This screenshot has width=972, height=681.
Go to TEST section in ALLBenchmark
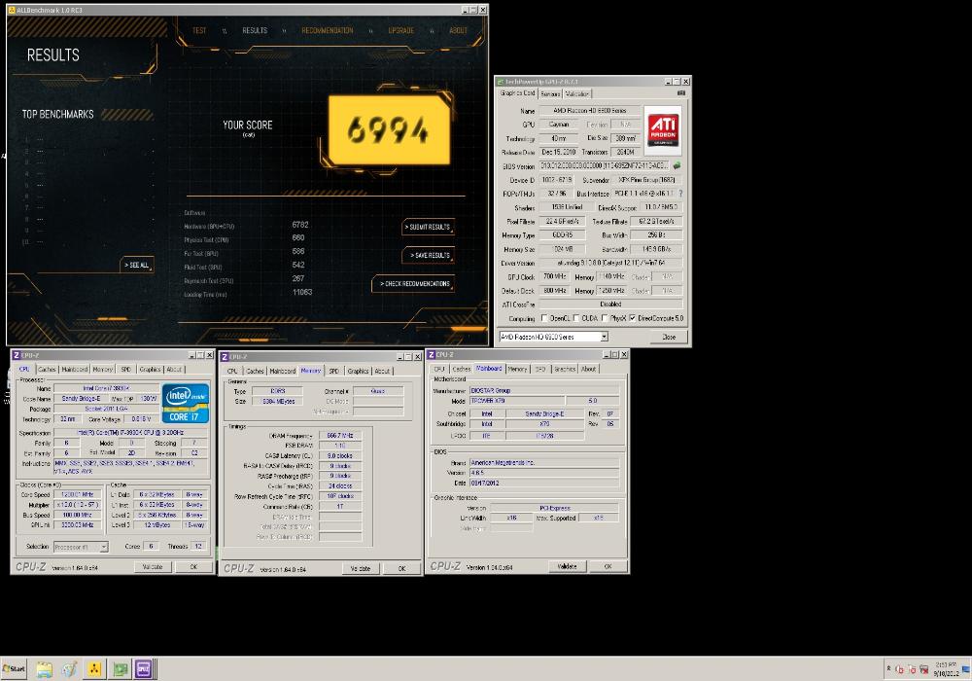199,30
